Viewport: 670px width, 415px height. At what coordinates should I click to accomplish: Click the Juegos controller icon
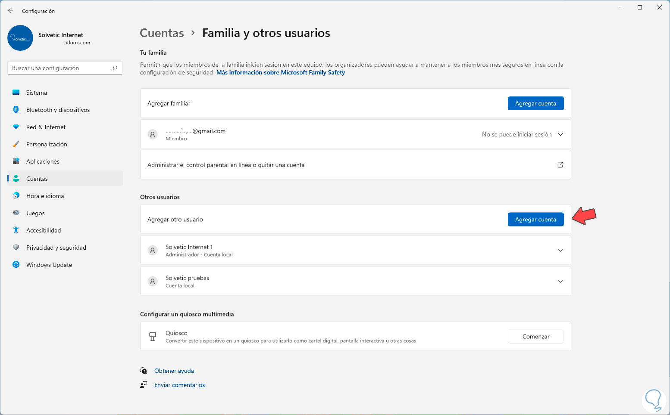tap(16, 213)
